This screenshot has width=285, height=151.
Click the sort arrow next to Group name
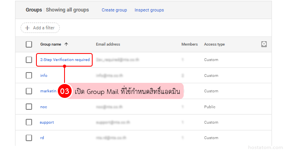coord(66,44)
